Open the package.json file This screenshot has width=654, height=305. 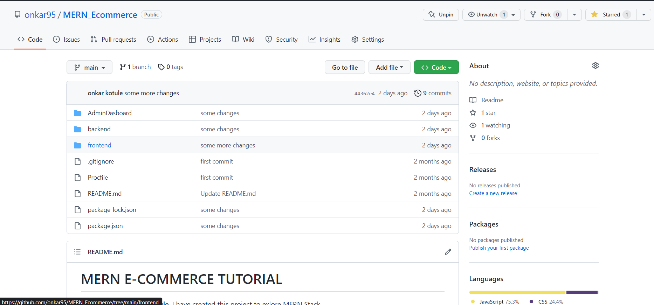105,226
